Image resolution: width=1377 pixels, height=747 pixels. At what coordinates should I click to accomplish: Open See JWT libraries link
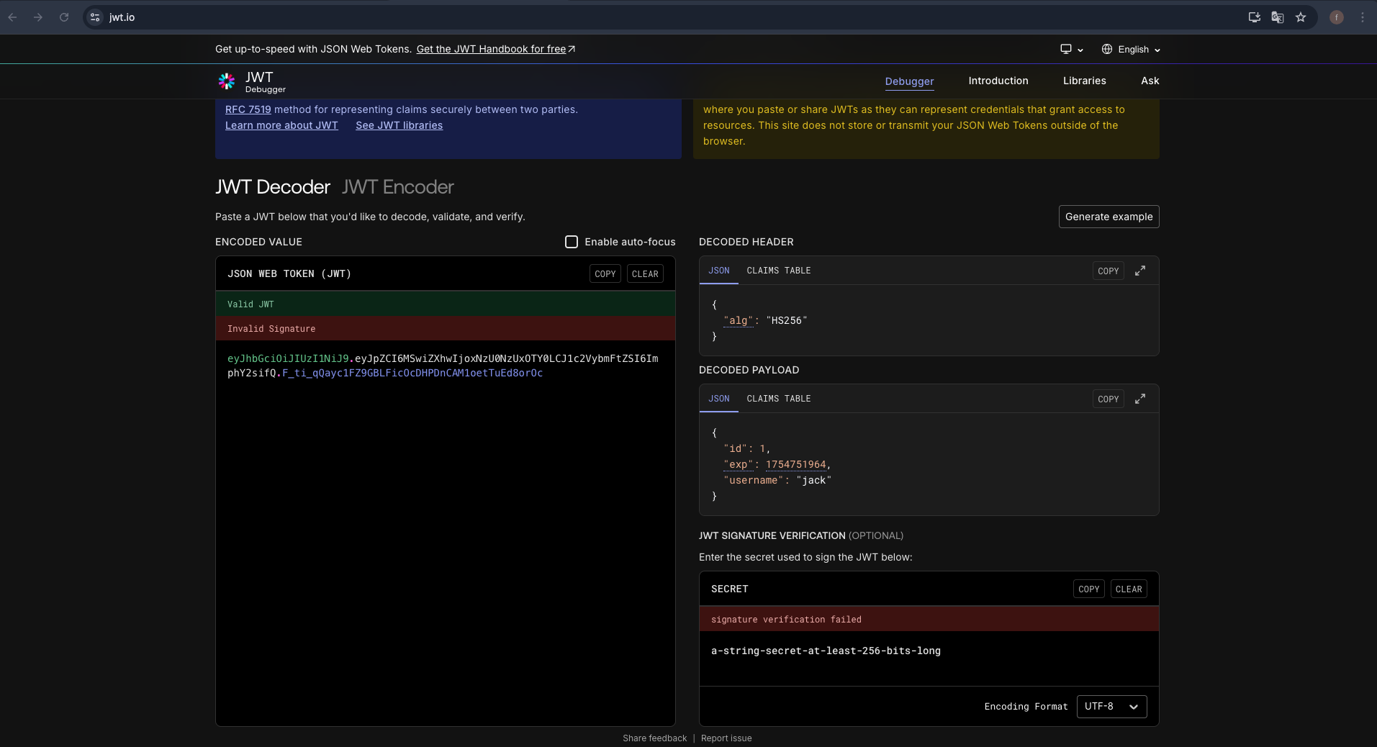click(399, 125)
